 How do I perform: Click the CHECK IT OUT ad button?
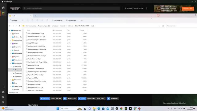pyautogui.click(x=188, y=9)
